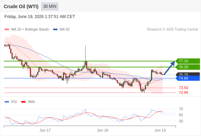201x136 pixels.
Task: Select the pink MA 20 Bollinger Bands swatch
Action: tap(7, 30)
